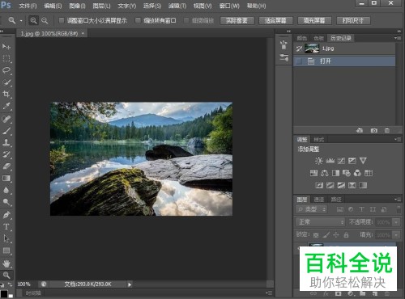Click the 实际像素 button
Screen dimensions: 405x299
click(x=237, y=20)
